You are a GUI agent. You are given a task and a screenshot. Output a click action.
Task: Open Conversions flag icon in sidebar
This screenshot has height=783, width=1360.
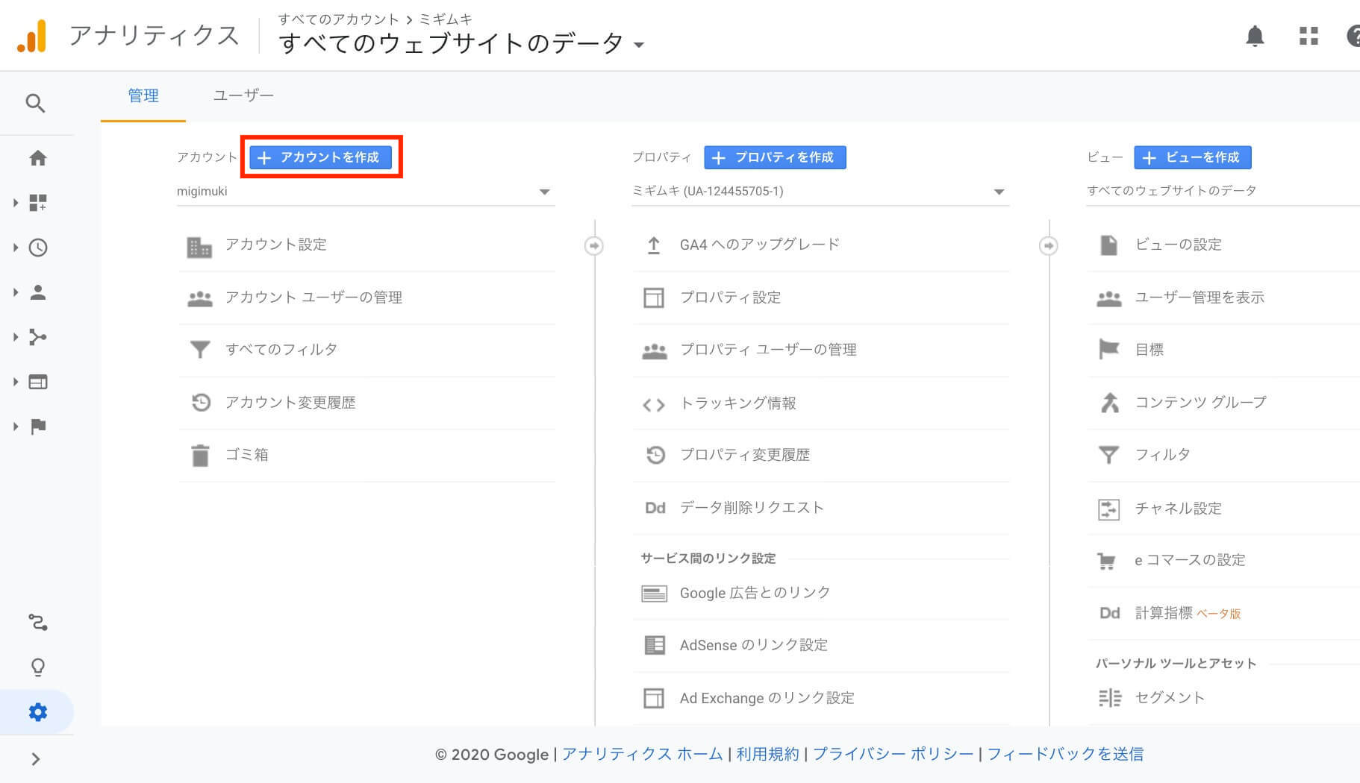[38, 427]
